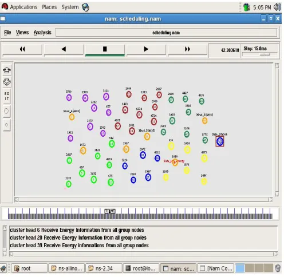Click the TIME marker on the timeline
284x277 pixels.
tap(110, 211)
